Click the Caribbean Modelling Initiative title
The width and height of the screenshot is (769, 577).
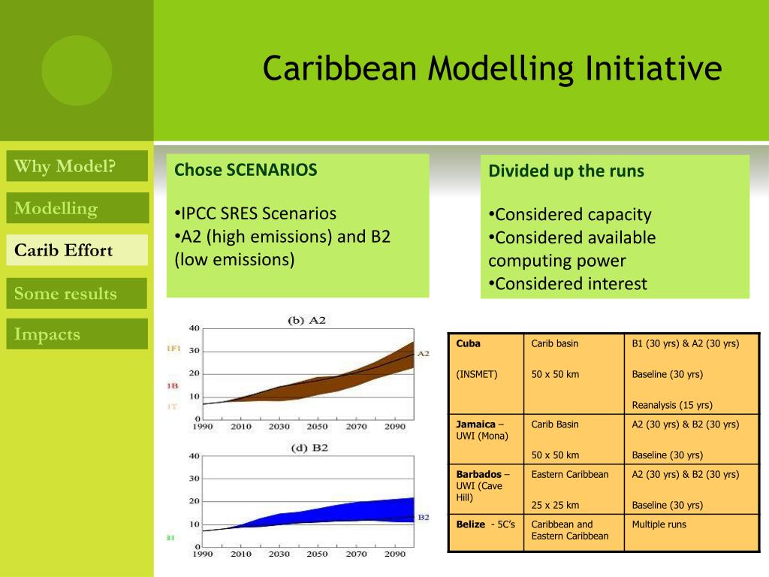coord(492,68)
